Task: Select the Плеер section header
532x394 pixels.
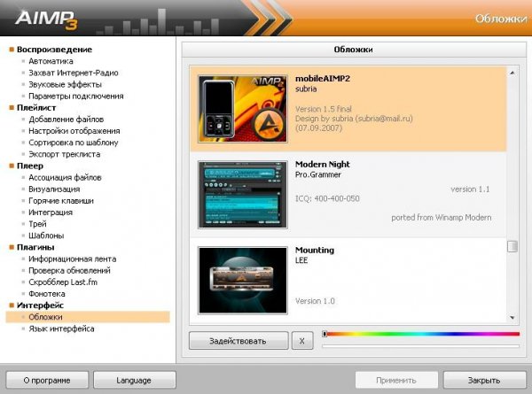Action: 30,166
